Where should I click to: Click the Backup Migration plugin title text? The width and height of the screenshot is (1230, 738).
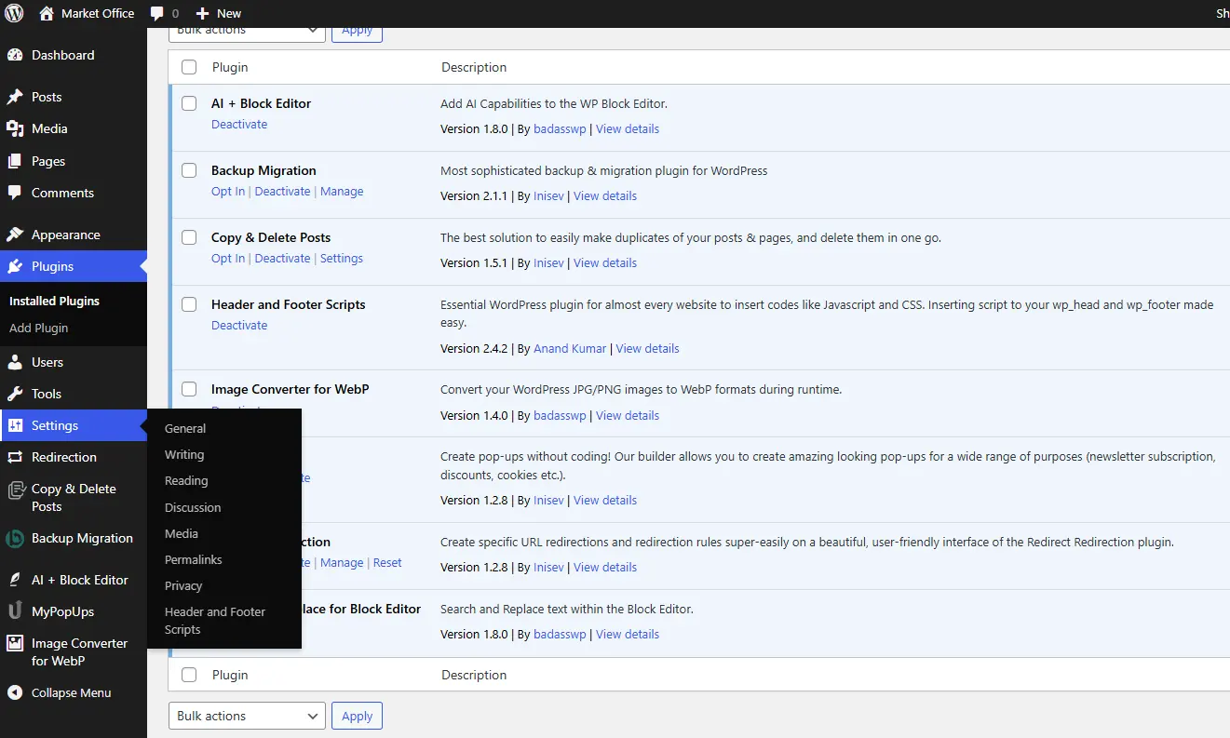(264, 170)
